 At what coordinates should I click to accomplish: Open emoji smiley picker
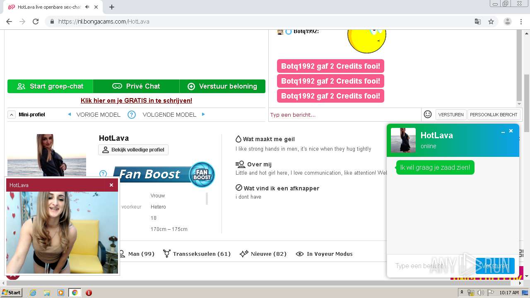428,114
